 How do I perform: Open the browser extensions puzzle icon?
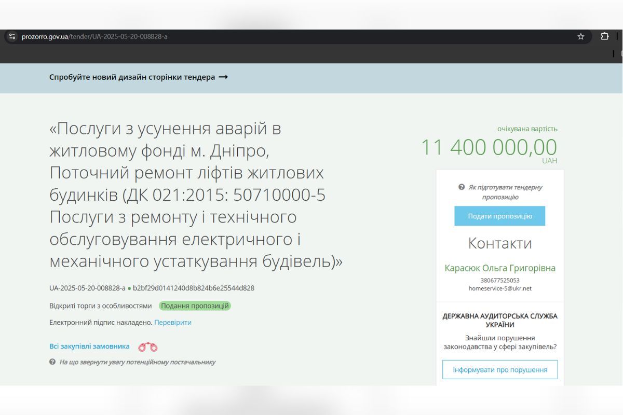pyautogui.click(x=605, y=36)
